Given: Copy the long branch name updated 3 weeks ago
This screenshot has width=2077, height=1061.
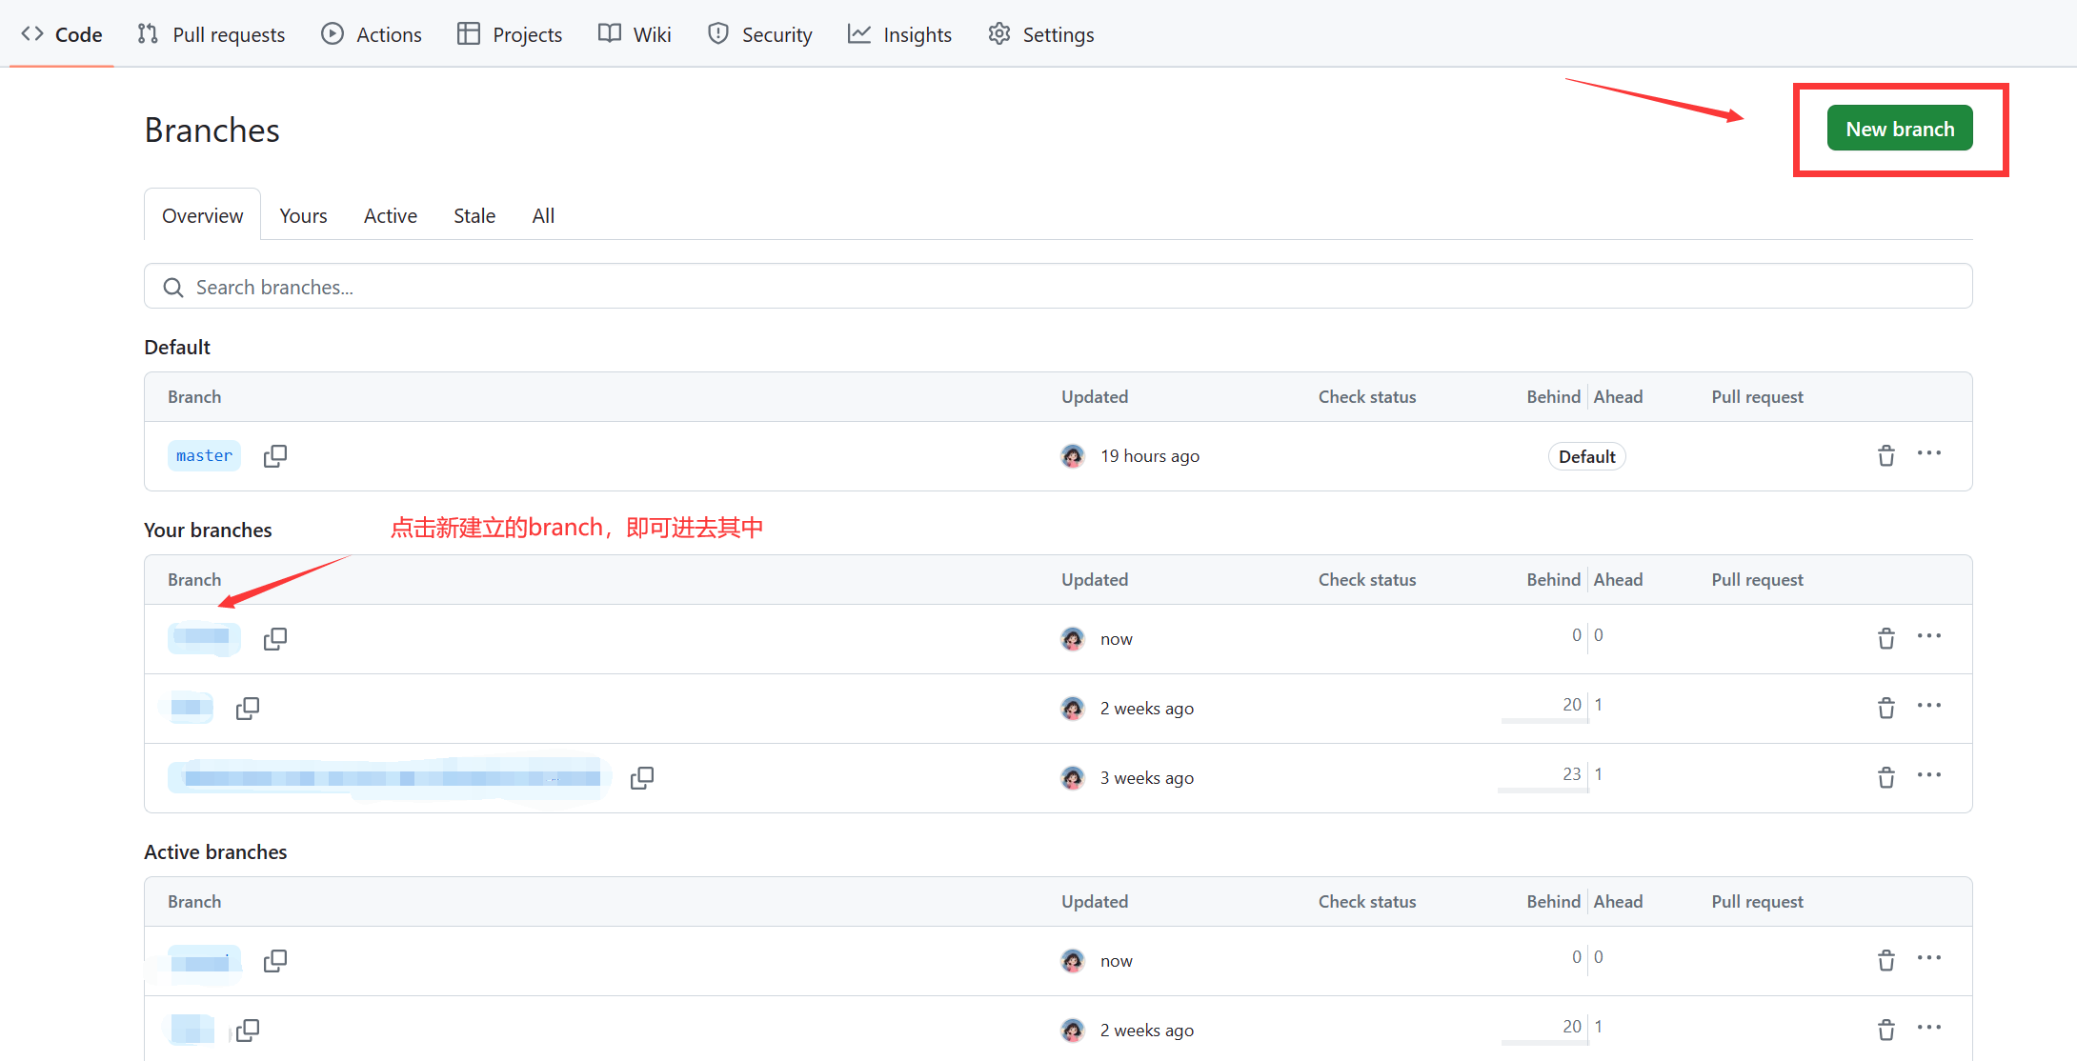Looking at the screenshot, I should (641, 778).
